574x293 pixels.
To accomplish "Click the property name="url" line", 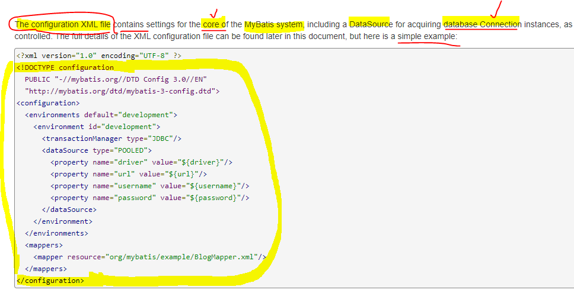I will [x=129, y=174].
